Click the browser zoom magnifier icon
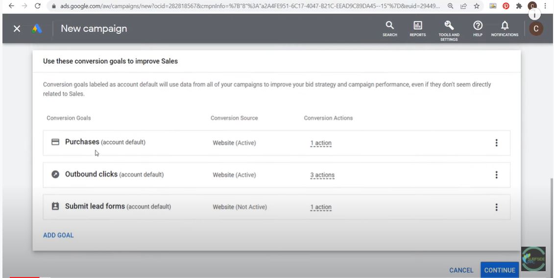Image resolution: width=554 pixels, height=278 pixels. point(450,6)
